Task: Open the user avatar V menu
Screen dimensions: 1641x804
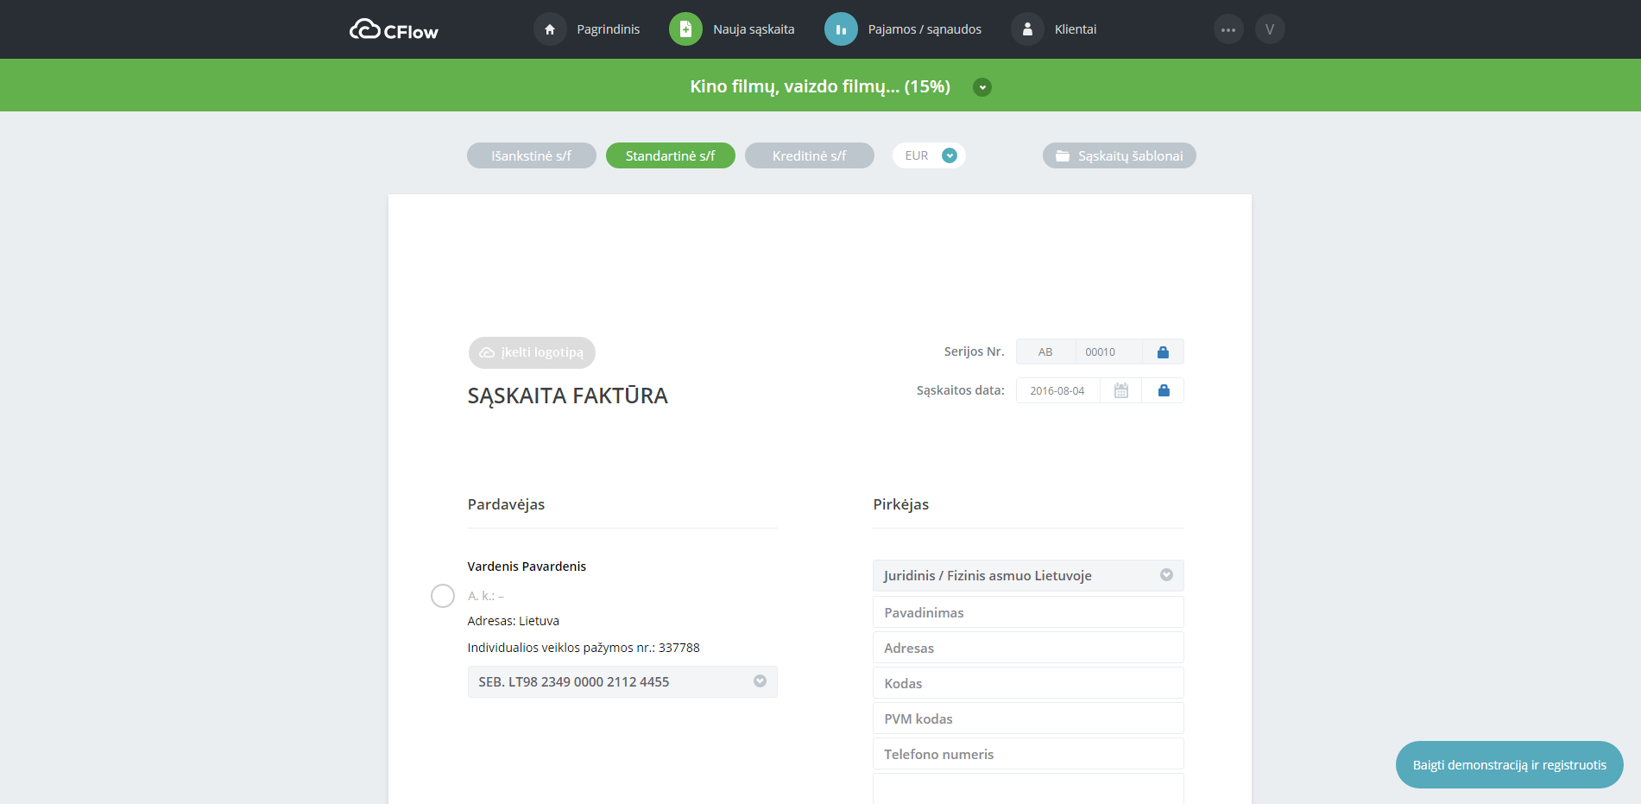Action: click(1270, 29)
